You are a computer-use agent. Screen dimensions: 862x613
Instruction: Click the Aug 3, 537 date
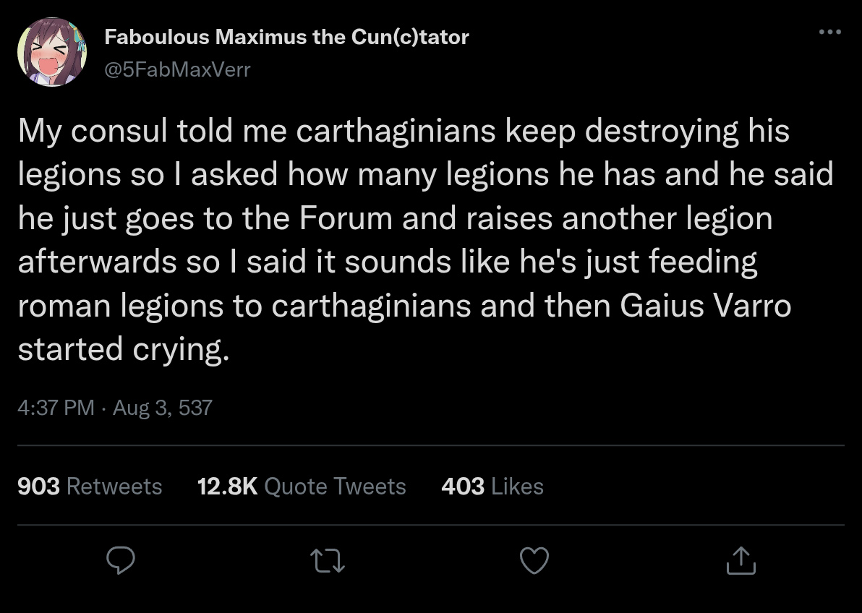pos(162,408)
